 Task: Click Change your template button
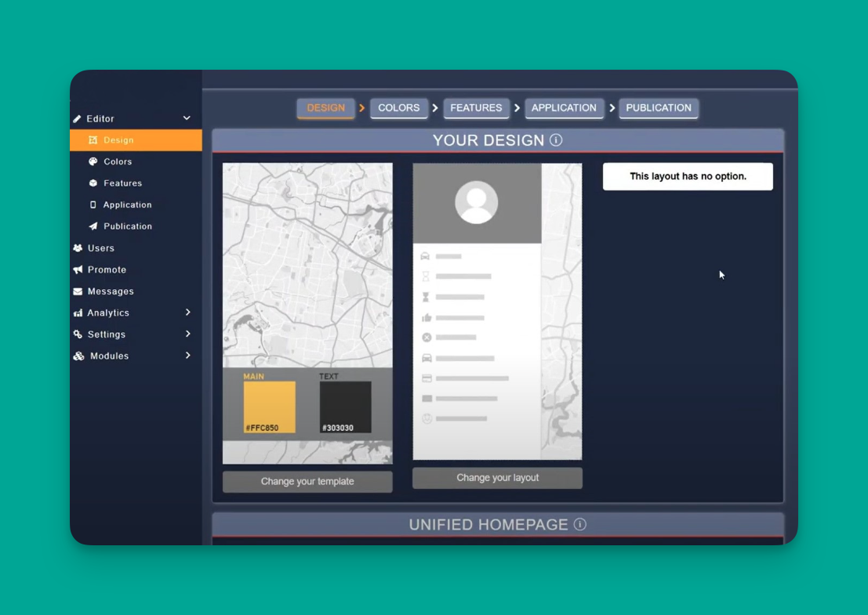[x=307, y=481]
